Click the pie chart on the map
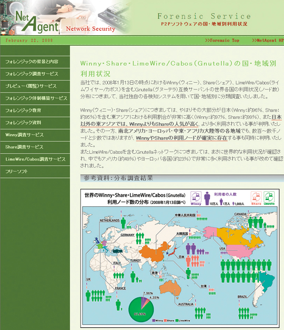This screenshot has height=330, width=284. (x=141, y=309)
